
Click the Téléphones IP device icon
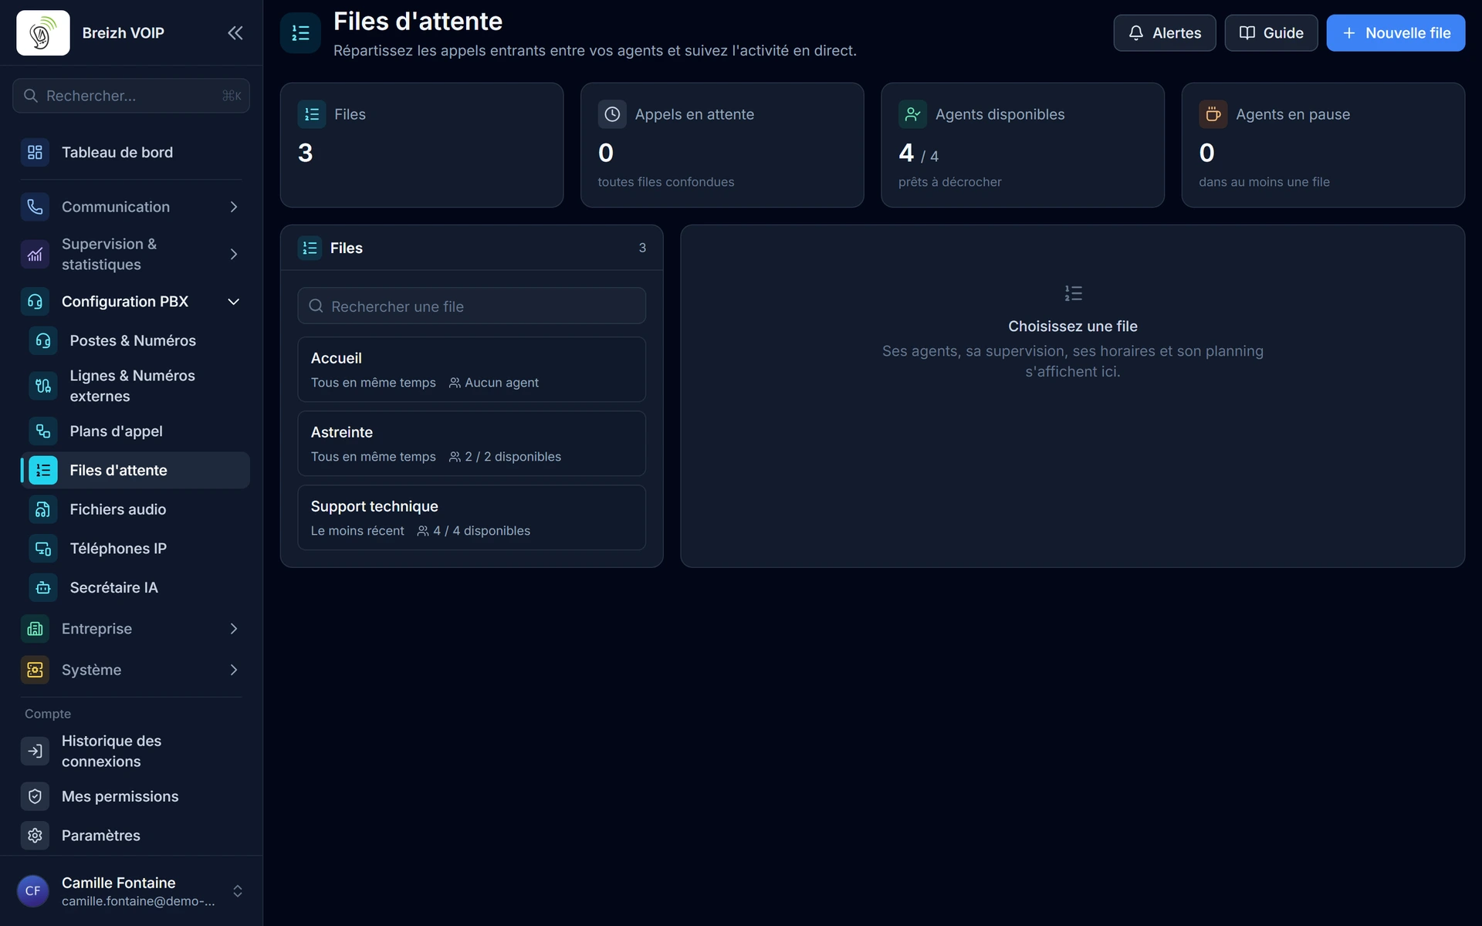43,549
